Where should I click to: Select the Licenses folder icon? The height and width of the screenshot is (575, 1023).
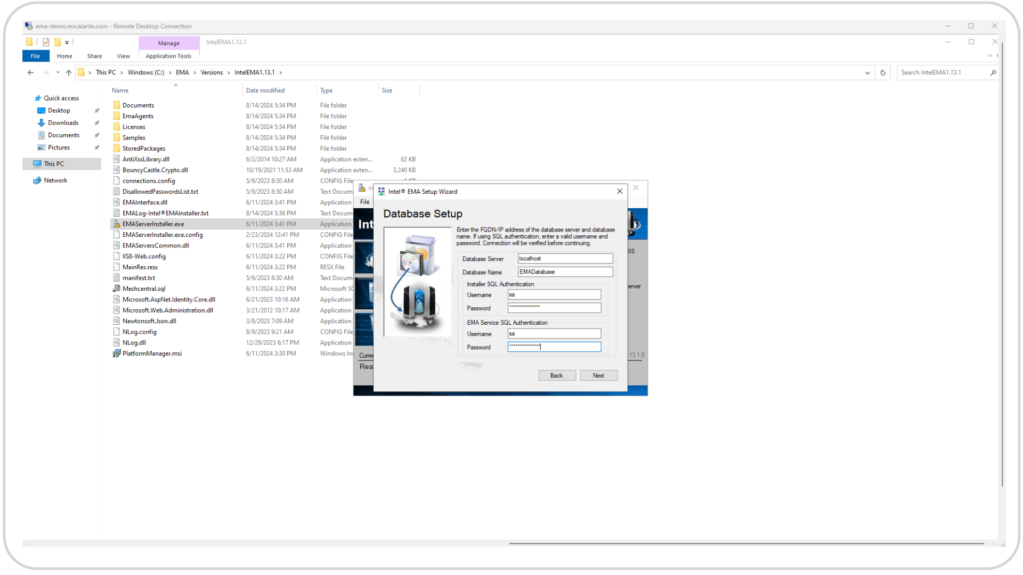pos(117,127)
